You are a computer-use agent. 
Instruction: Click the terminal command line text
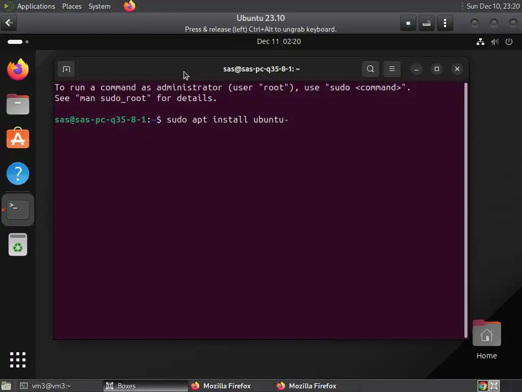pyautogui.click(x=227, y=119)
